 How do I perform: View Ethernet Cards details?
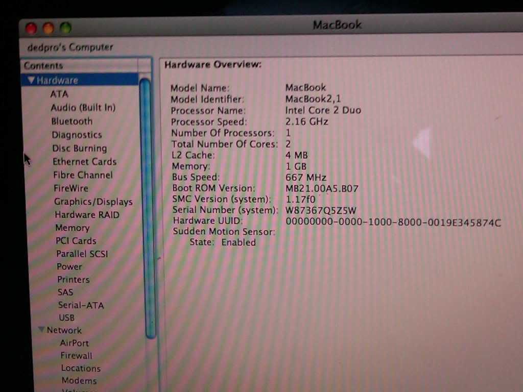[84, 162]
